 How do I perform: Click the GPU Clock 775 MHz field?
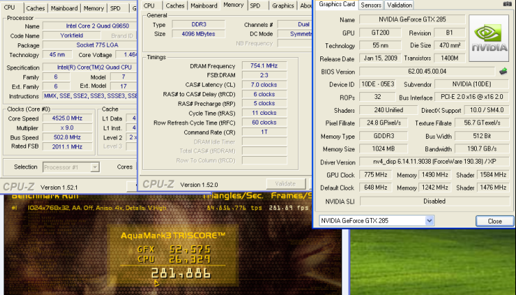(x=375, y=175)
